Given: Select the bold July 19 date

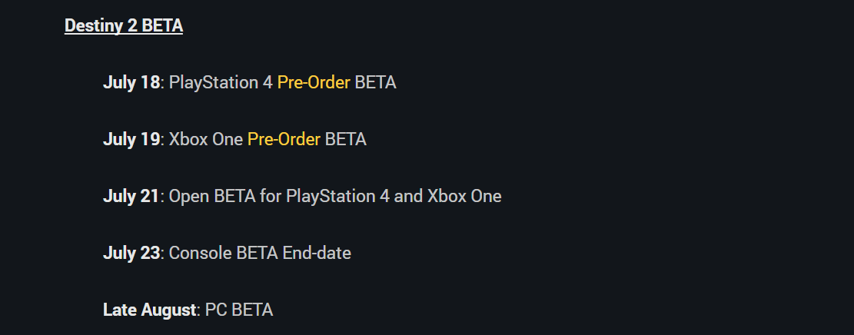Looking at the screenshot, I should tap(131, 139).
